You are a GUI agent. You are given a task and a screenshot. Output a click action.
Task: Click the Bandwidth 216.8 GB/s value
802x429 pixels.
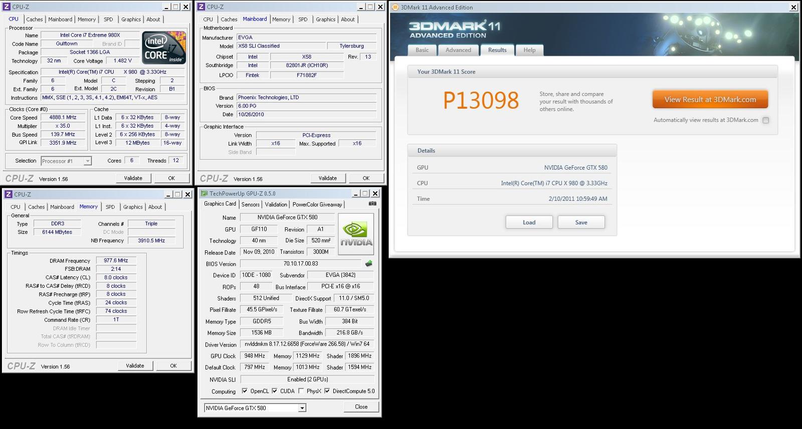349,333
